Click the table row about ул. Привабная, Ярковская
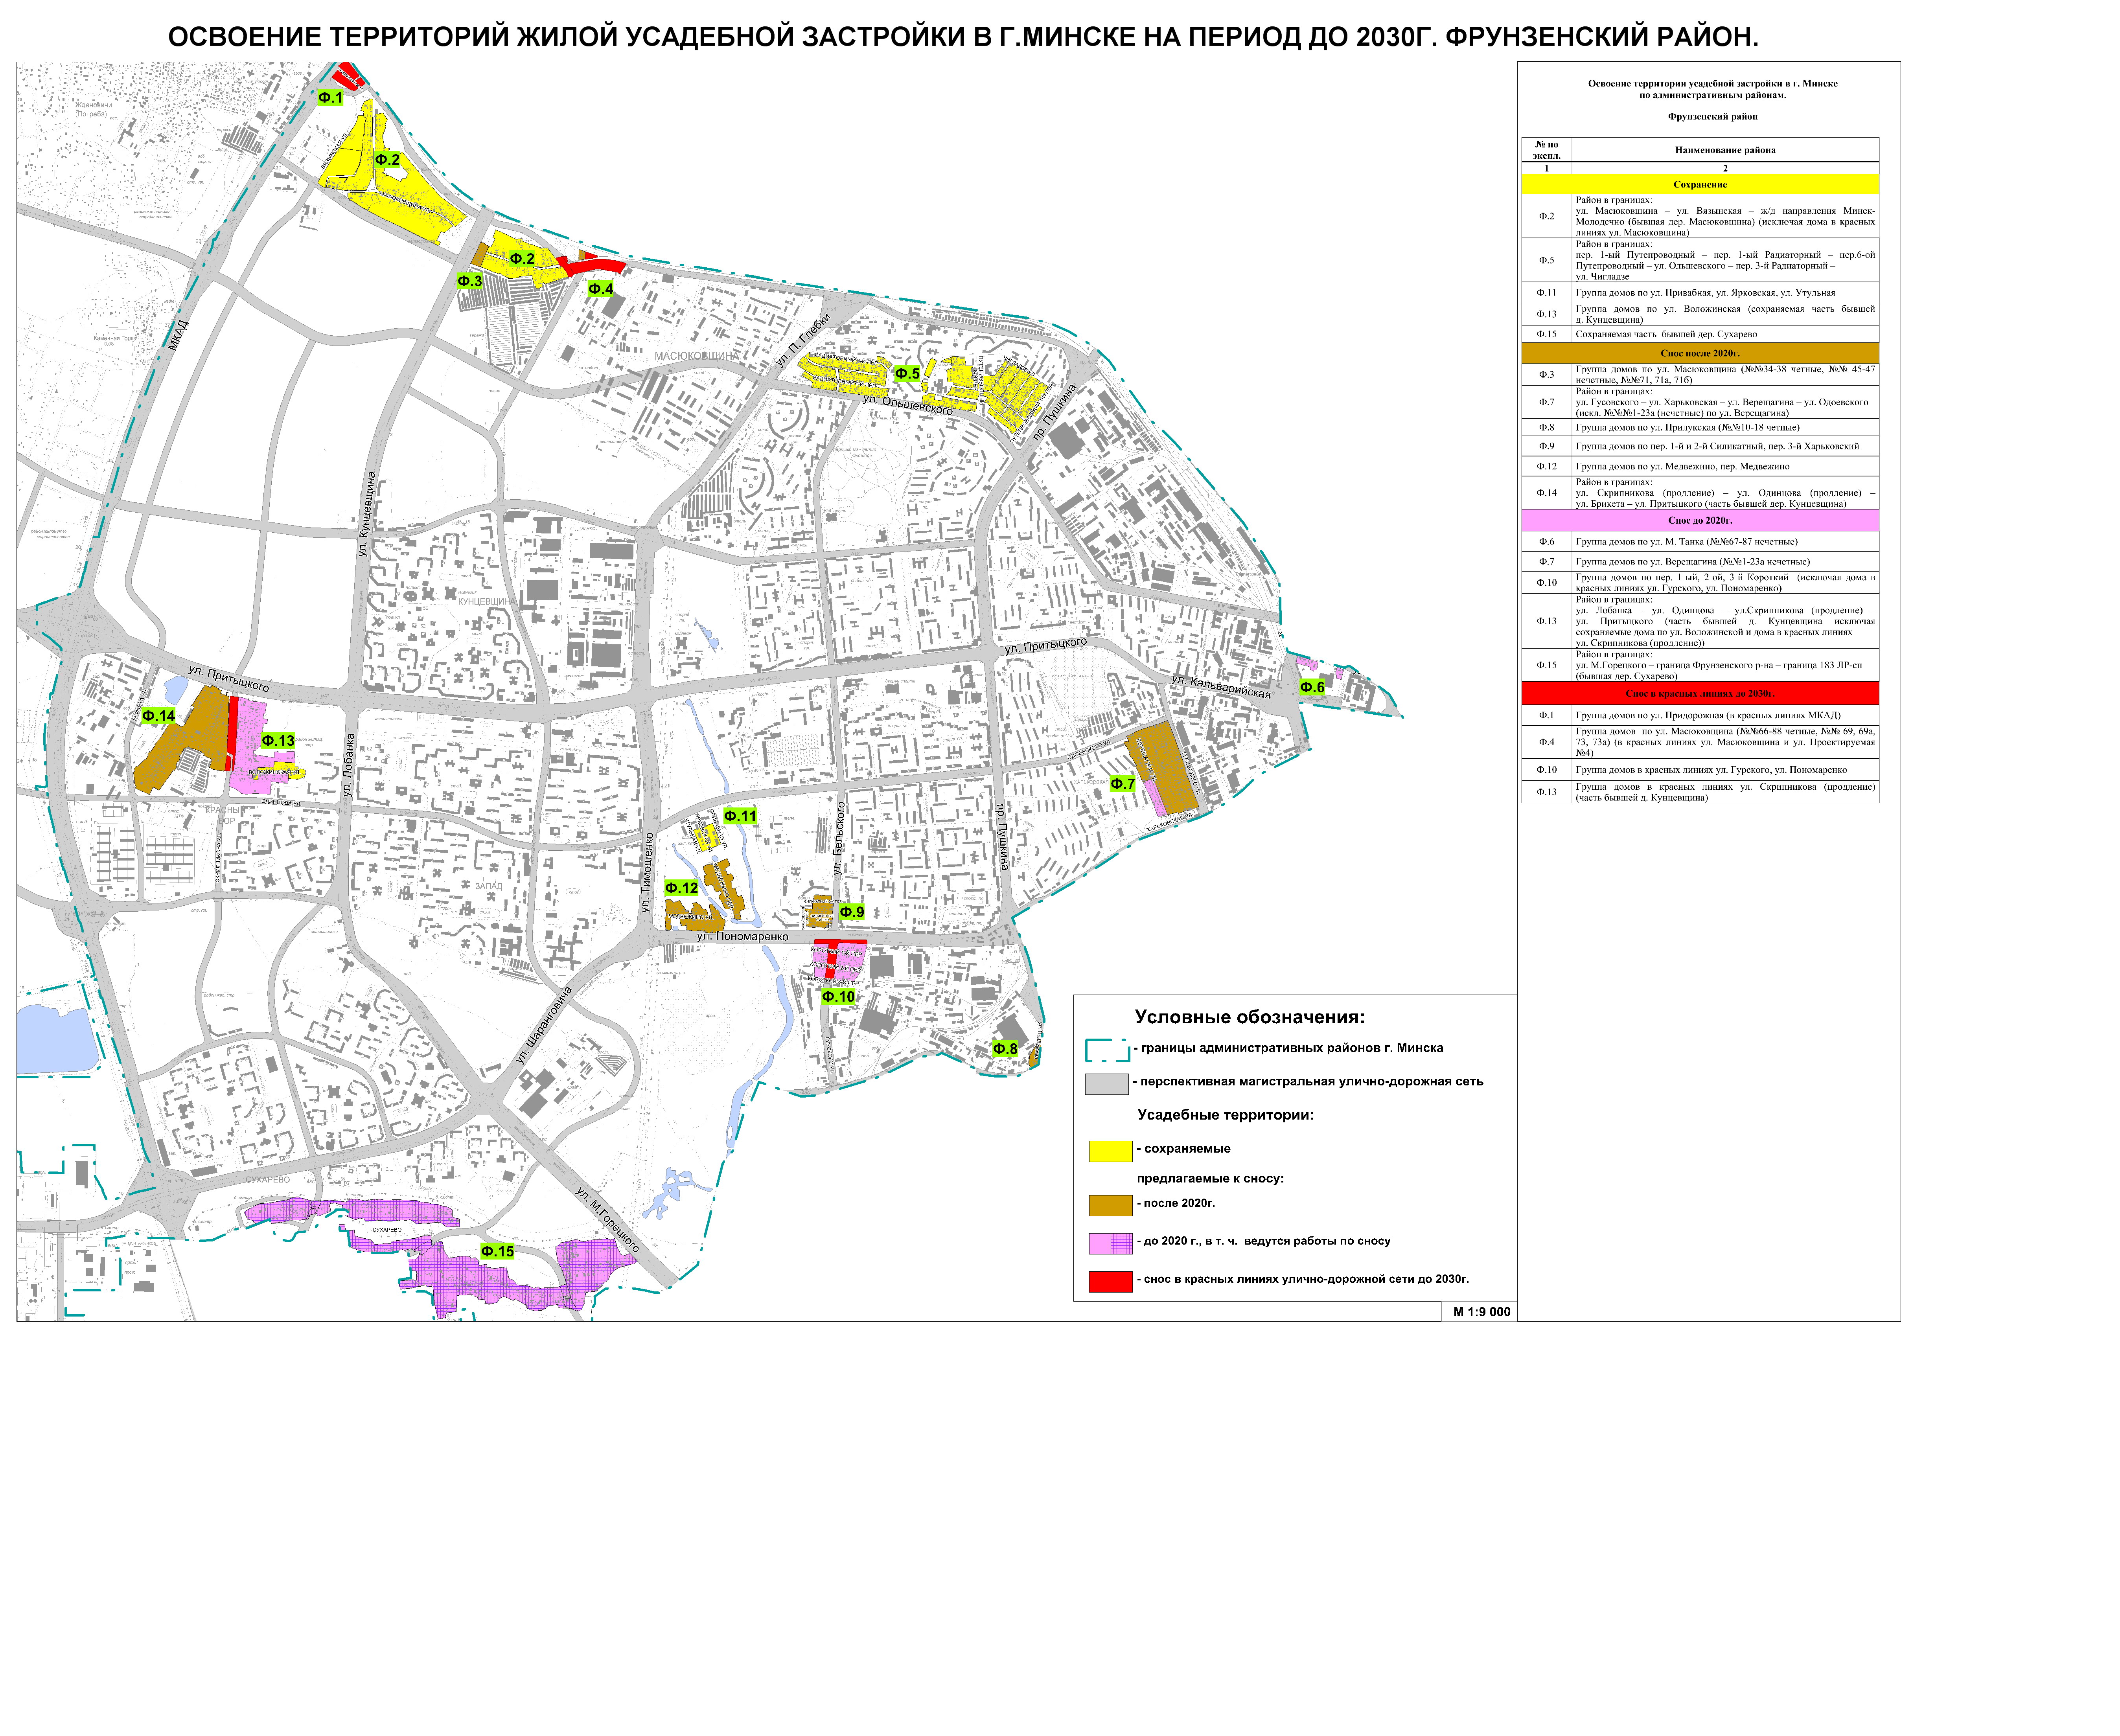This screenshot has width=2120, height=1736. 1700,293
